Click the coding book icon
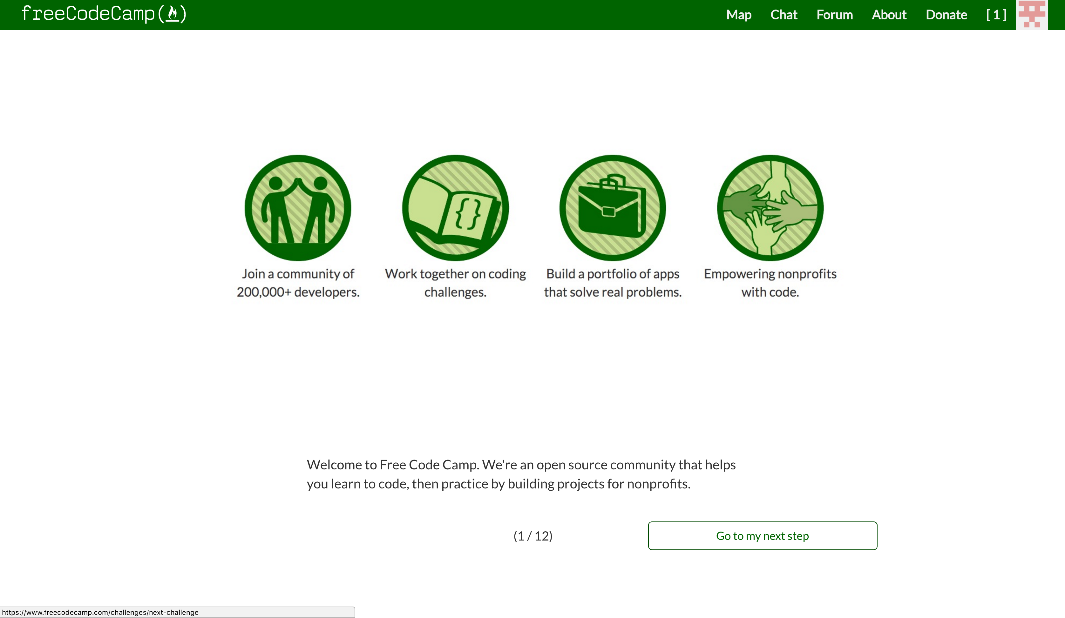This screenshot has width=1065, height=618. (x=455, y=208)
